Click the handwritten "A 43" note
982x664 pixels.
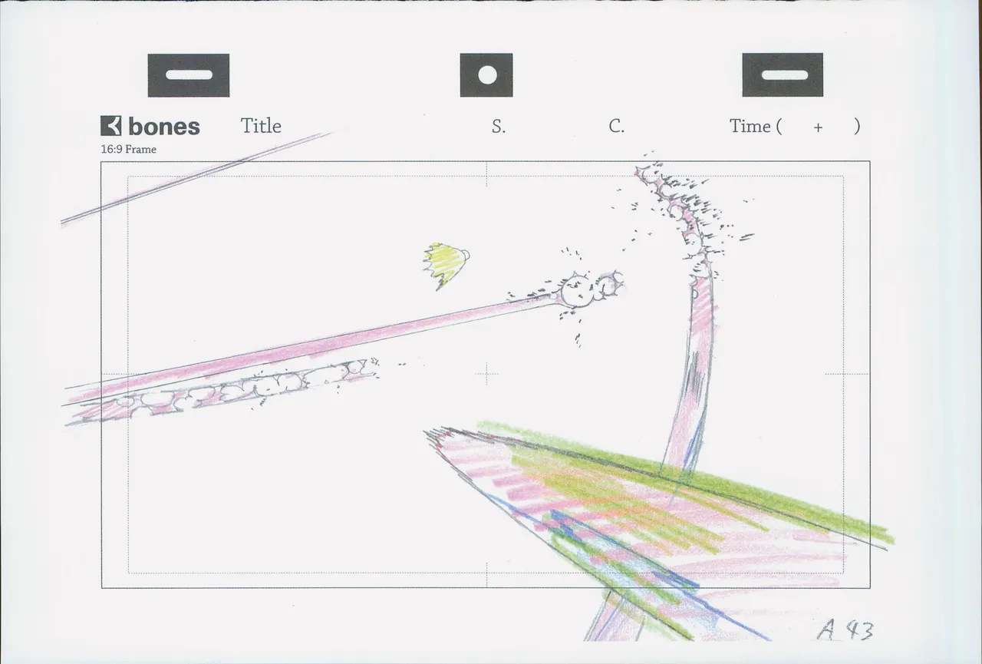pos(845,630)
